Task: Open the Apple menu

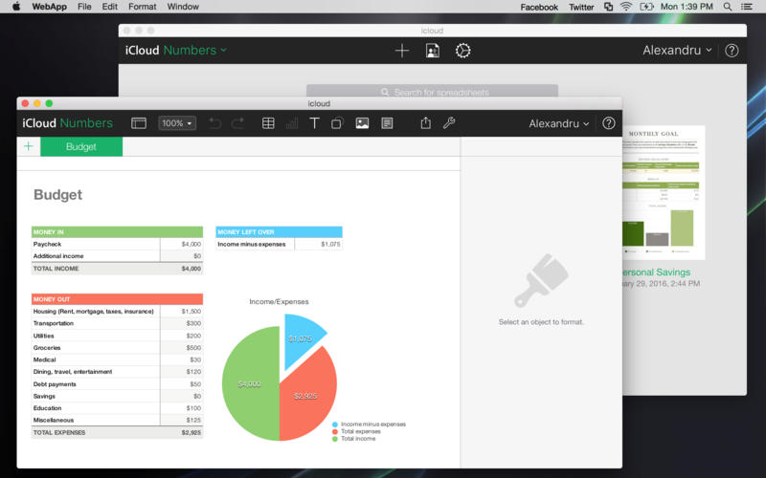Action: [16, 7]
